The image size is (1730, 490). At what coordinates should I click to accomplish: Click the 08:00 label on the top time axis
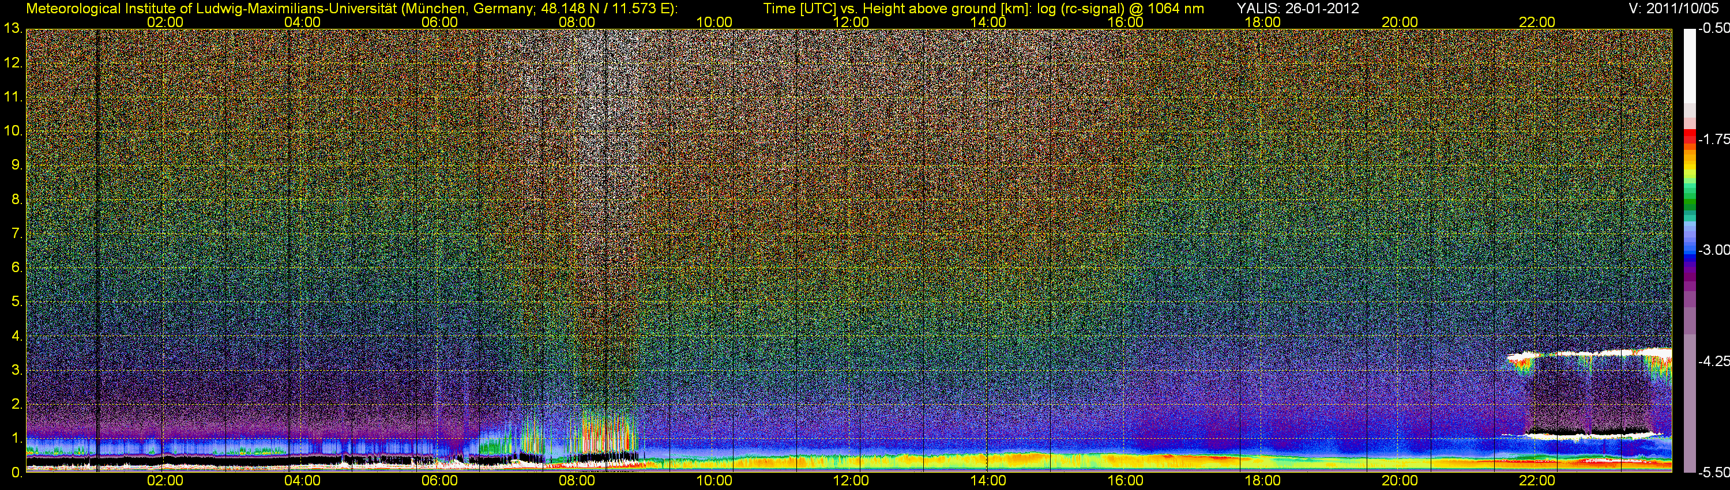(x=576, y=22)
